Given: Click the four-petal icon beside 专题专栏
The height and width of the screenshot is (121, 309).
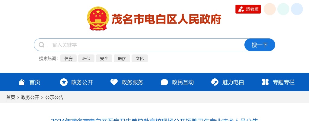Looking at the screenshot, I should pyautogui.click(x=265, y=82).
